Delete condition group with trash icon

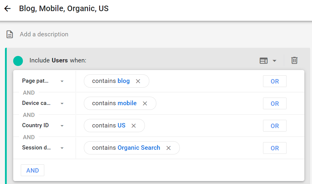click(x=294, y=60)
